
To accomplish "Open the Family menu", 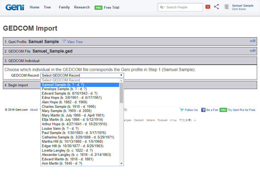I will (64, 7).
